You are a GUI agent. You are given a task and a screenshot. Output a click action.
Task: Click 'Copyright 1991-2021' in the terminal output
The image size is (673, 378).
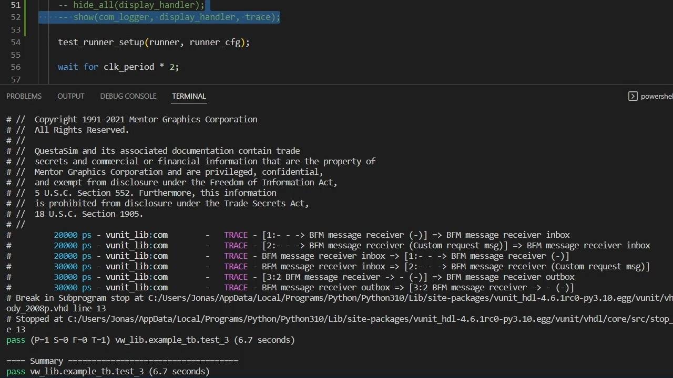(x=79, y=119)
